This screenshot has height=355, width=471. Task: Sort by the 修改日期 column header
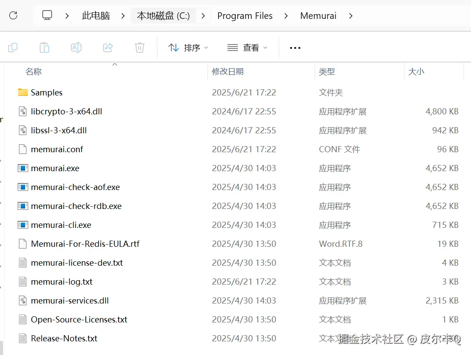[228, 72]
